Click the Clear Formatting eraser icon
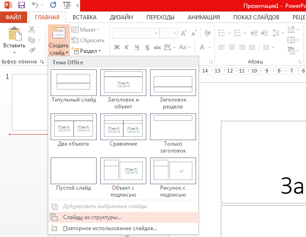Viewport: 306px width, 237px height. pyautogui.click(x=208, y=34)
